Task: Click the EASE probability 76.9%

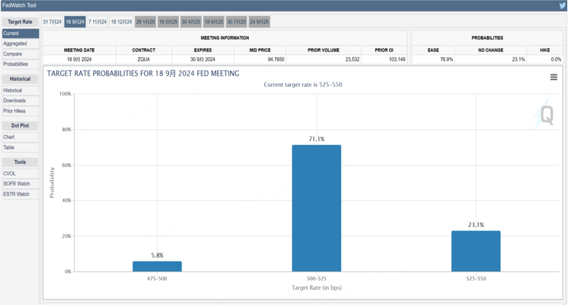Action: pos(446,60)
